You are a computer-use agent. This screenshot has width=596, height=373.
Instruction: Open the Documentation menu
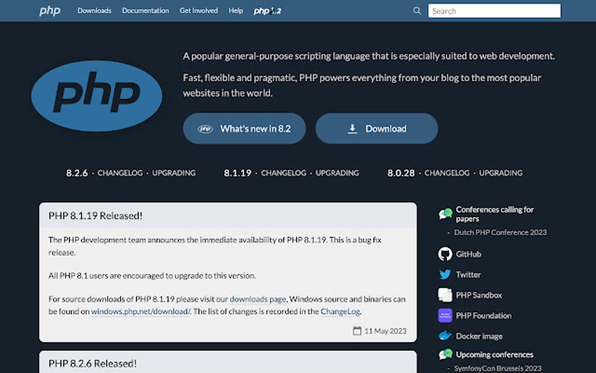[145, 11]
